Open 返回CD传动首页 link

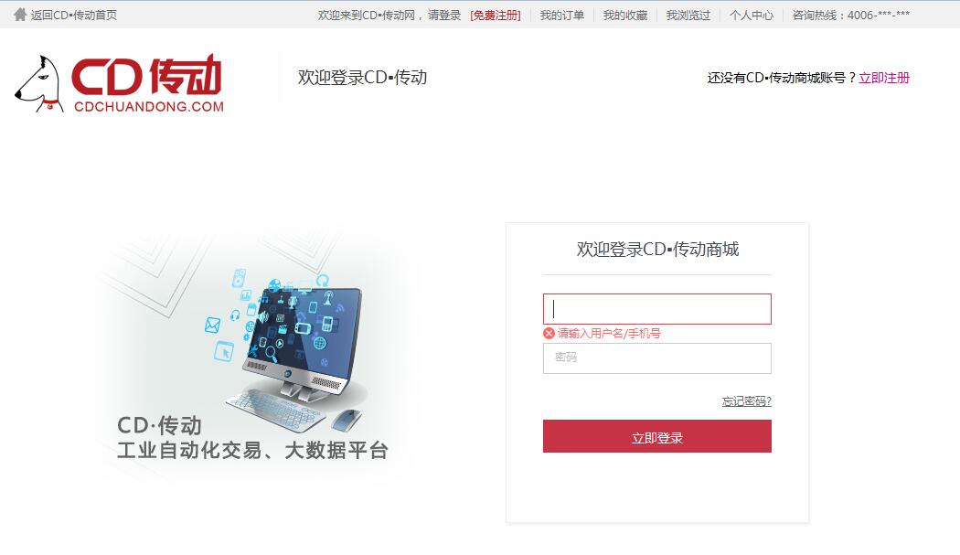point(73,16)
